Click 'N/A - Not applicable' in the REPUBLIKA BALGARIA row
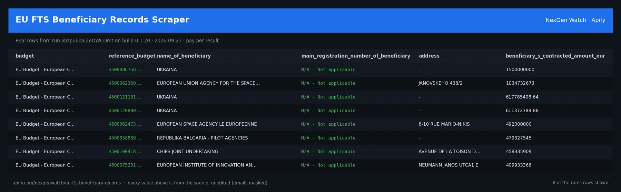The height and width of the screenshot is (192, 621). pos(328,138)
